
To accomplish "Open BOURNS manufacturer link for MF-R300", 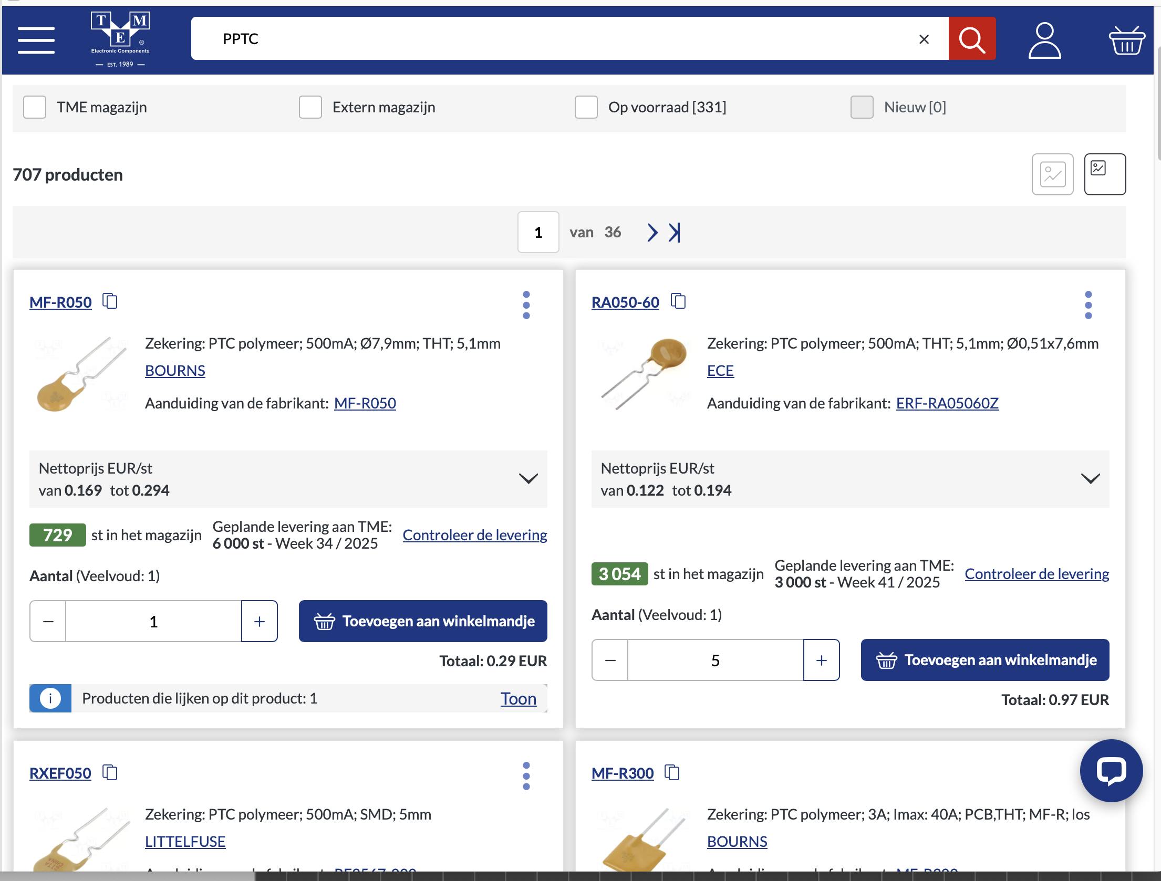I will click(737, 841).
